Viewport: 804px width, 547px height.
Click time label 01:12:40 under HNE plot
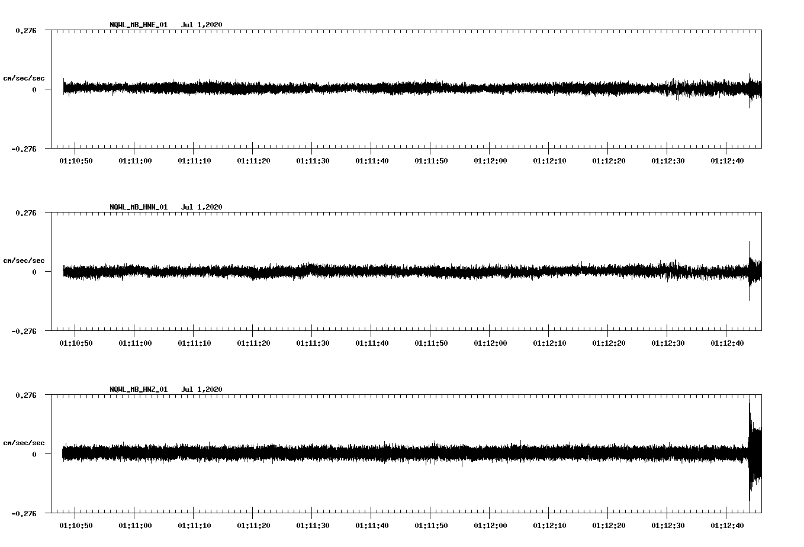(x=727, y=161)
